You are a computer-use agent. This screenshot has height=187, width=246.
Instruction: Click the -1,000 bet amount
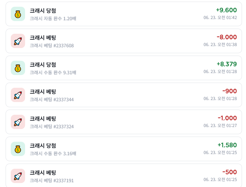[x=227, y=118]
